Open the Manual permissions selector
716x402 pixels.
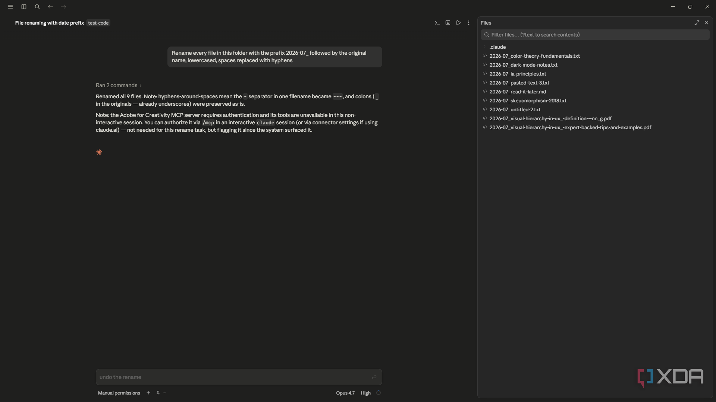point(119,393)
